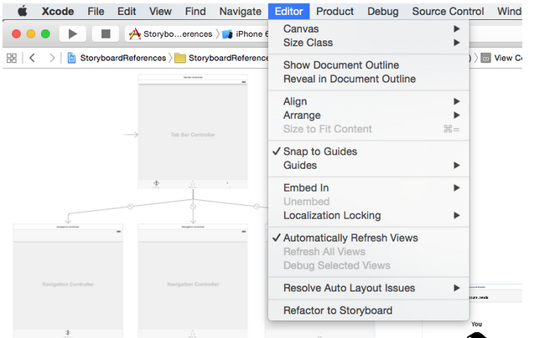
Task: Go back using the left arrow
Action: pos(32,58)
